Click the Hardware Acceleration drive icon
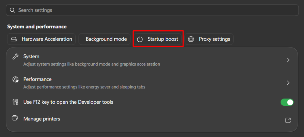The width and height of the screenshot is (304, 137). point(14,39)
